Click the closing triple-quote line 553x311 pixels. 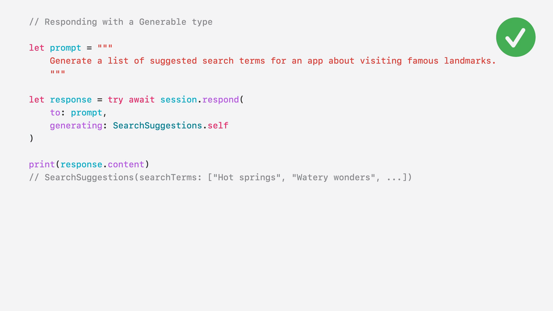pos(58,72)
